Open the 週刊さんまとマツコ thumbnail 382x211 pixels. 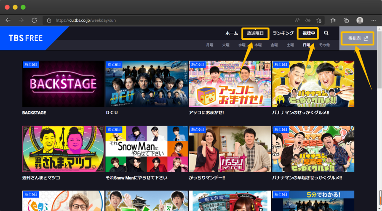[x=63, y=149]
